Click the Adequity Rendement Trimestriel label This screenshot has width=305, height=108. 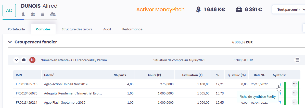(73, 93)
